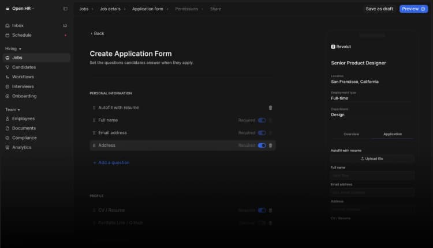The height and width of the screenshot is (248, 433).
Task: Click the Analytics chart icon
Action: (8, 148)
